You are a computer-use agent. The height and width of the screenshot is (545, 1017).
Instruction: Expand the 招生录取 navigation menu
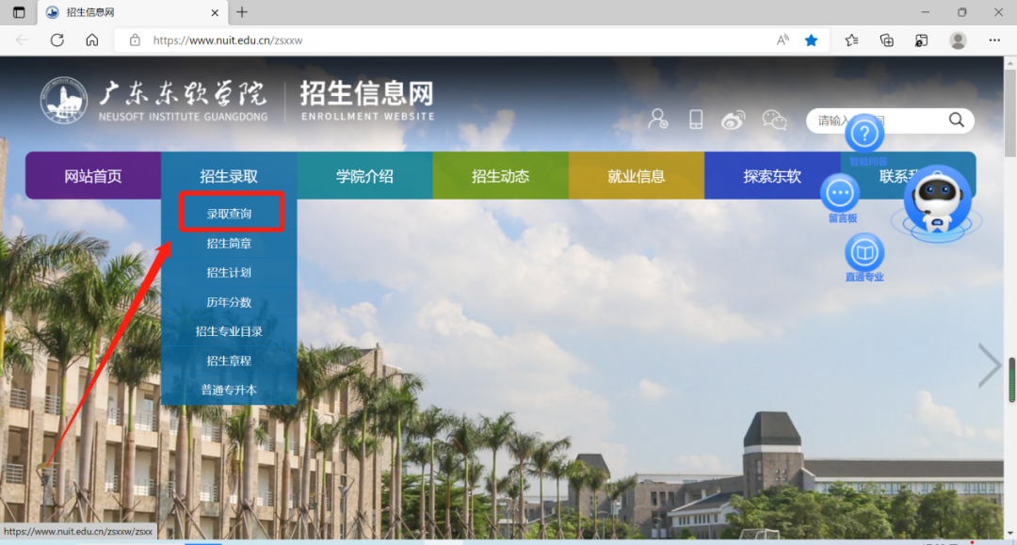tap(229, 175)
